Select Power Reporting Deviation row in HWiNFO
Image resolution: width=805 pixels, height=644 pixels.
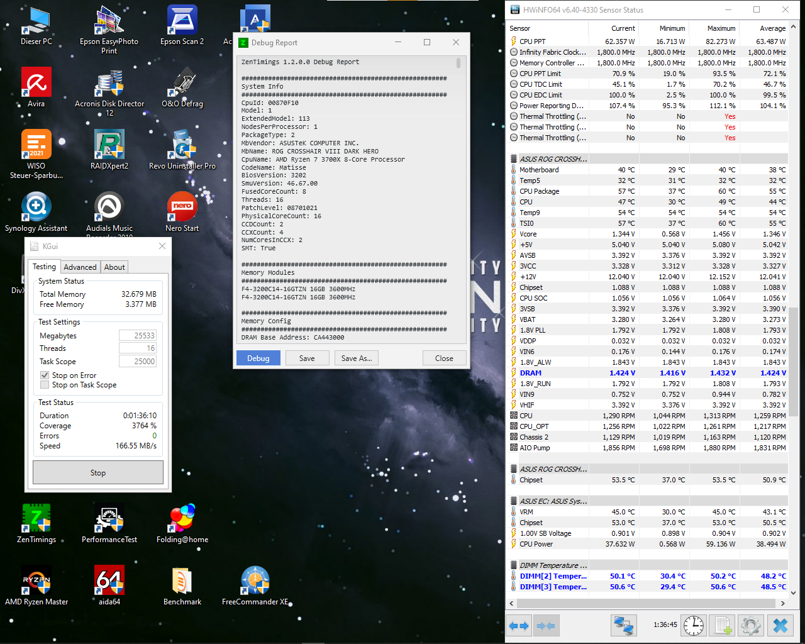point(647,106)
